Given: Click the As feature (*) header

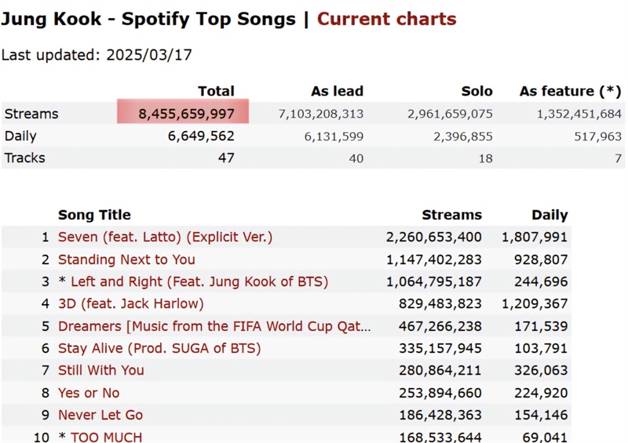Looking at the screenshot, I should [x=571, y=91].
